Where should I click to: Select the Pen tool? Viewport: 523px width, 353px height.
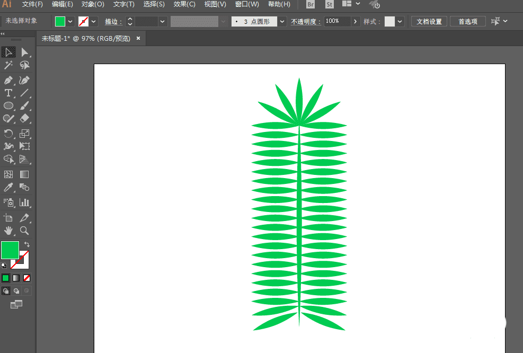coord(8,80)
